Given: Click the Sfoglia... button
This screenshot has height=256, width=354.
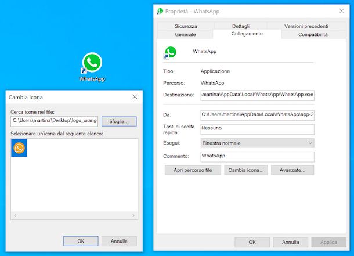Looking at the screenshot, I should pos(119,121).
